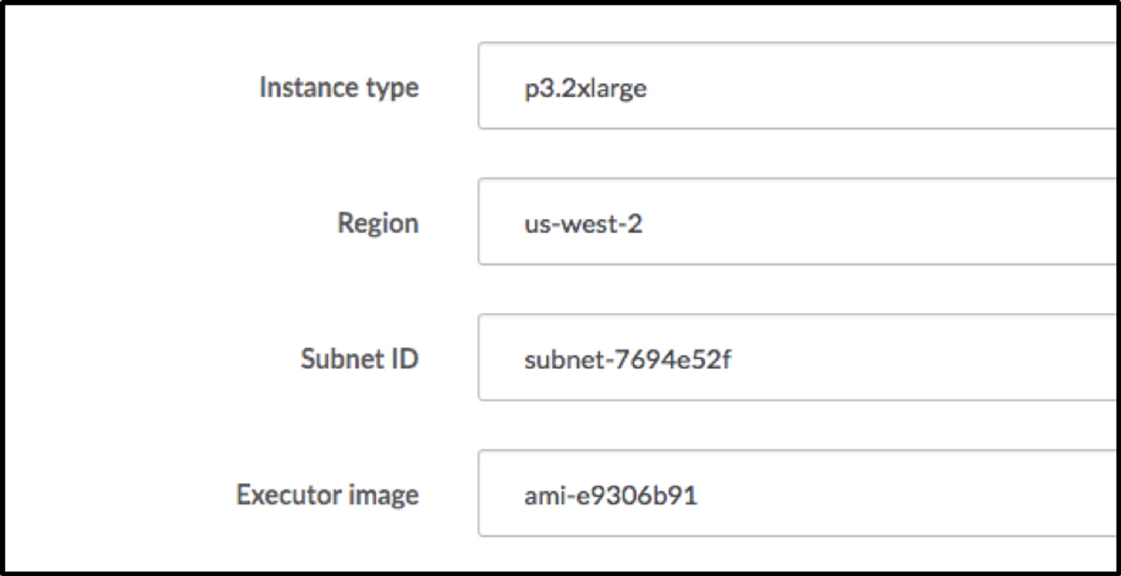The height and width of the screenshot is (576, 1121).
Task: Place cursor before us-west-2 text
Action: tap(523, 225)
